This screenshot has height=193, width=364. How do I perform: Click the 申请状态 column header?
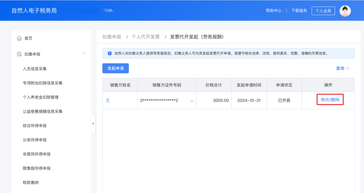(x=284, y=85)
